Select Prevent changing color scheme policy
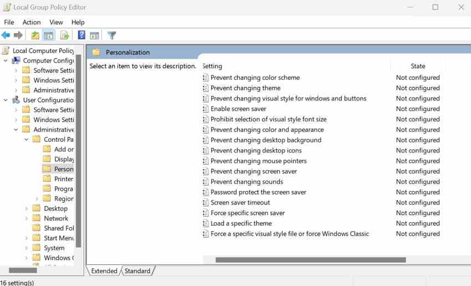Screen dimensions: 471x286 tap(255, 78)
